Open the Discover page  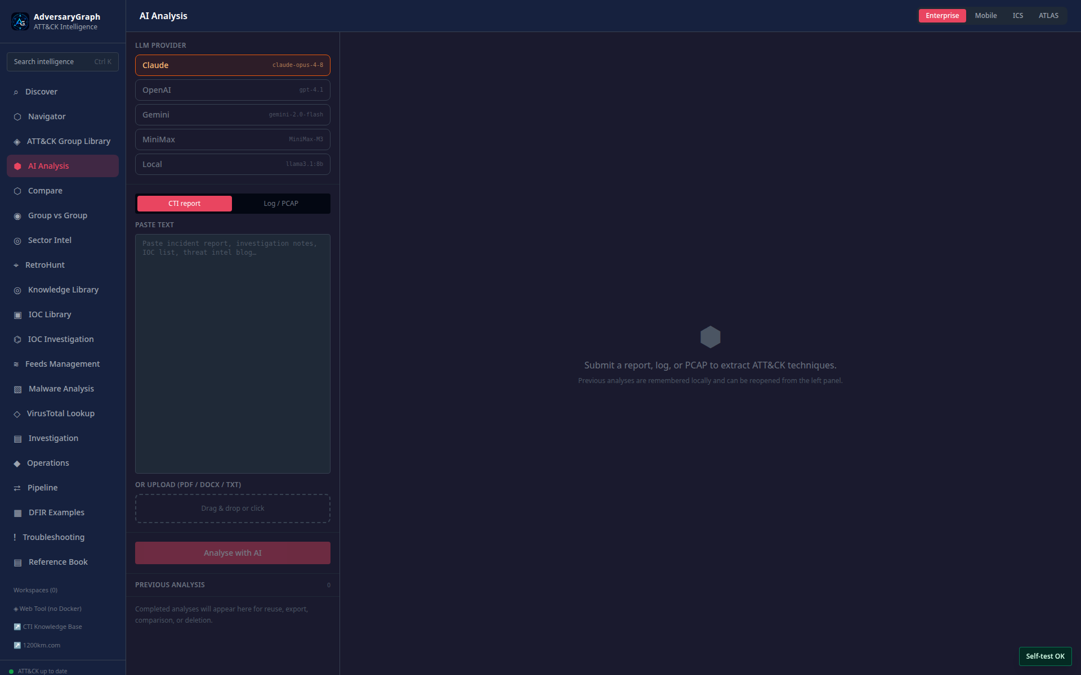62,92
